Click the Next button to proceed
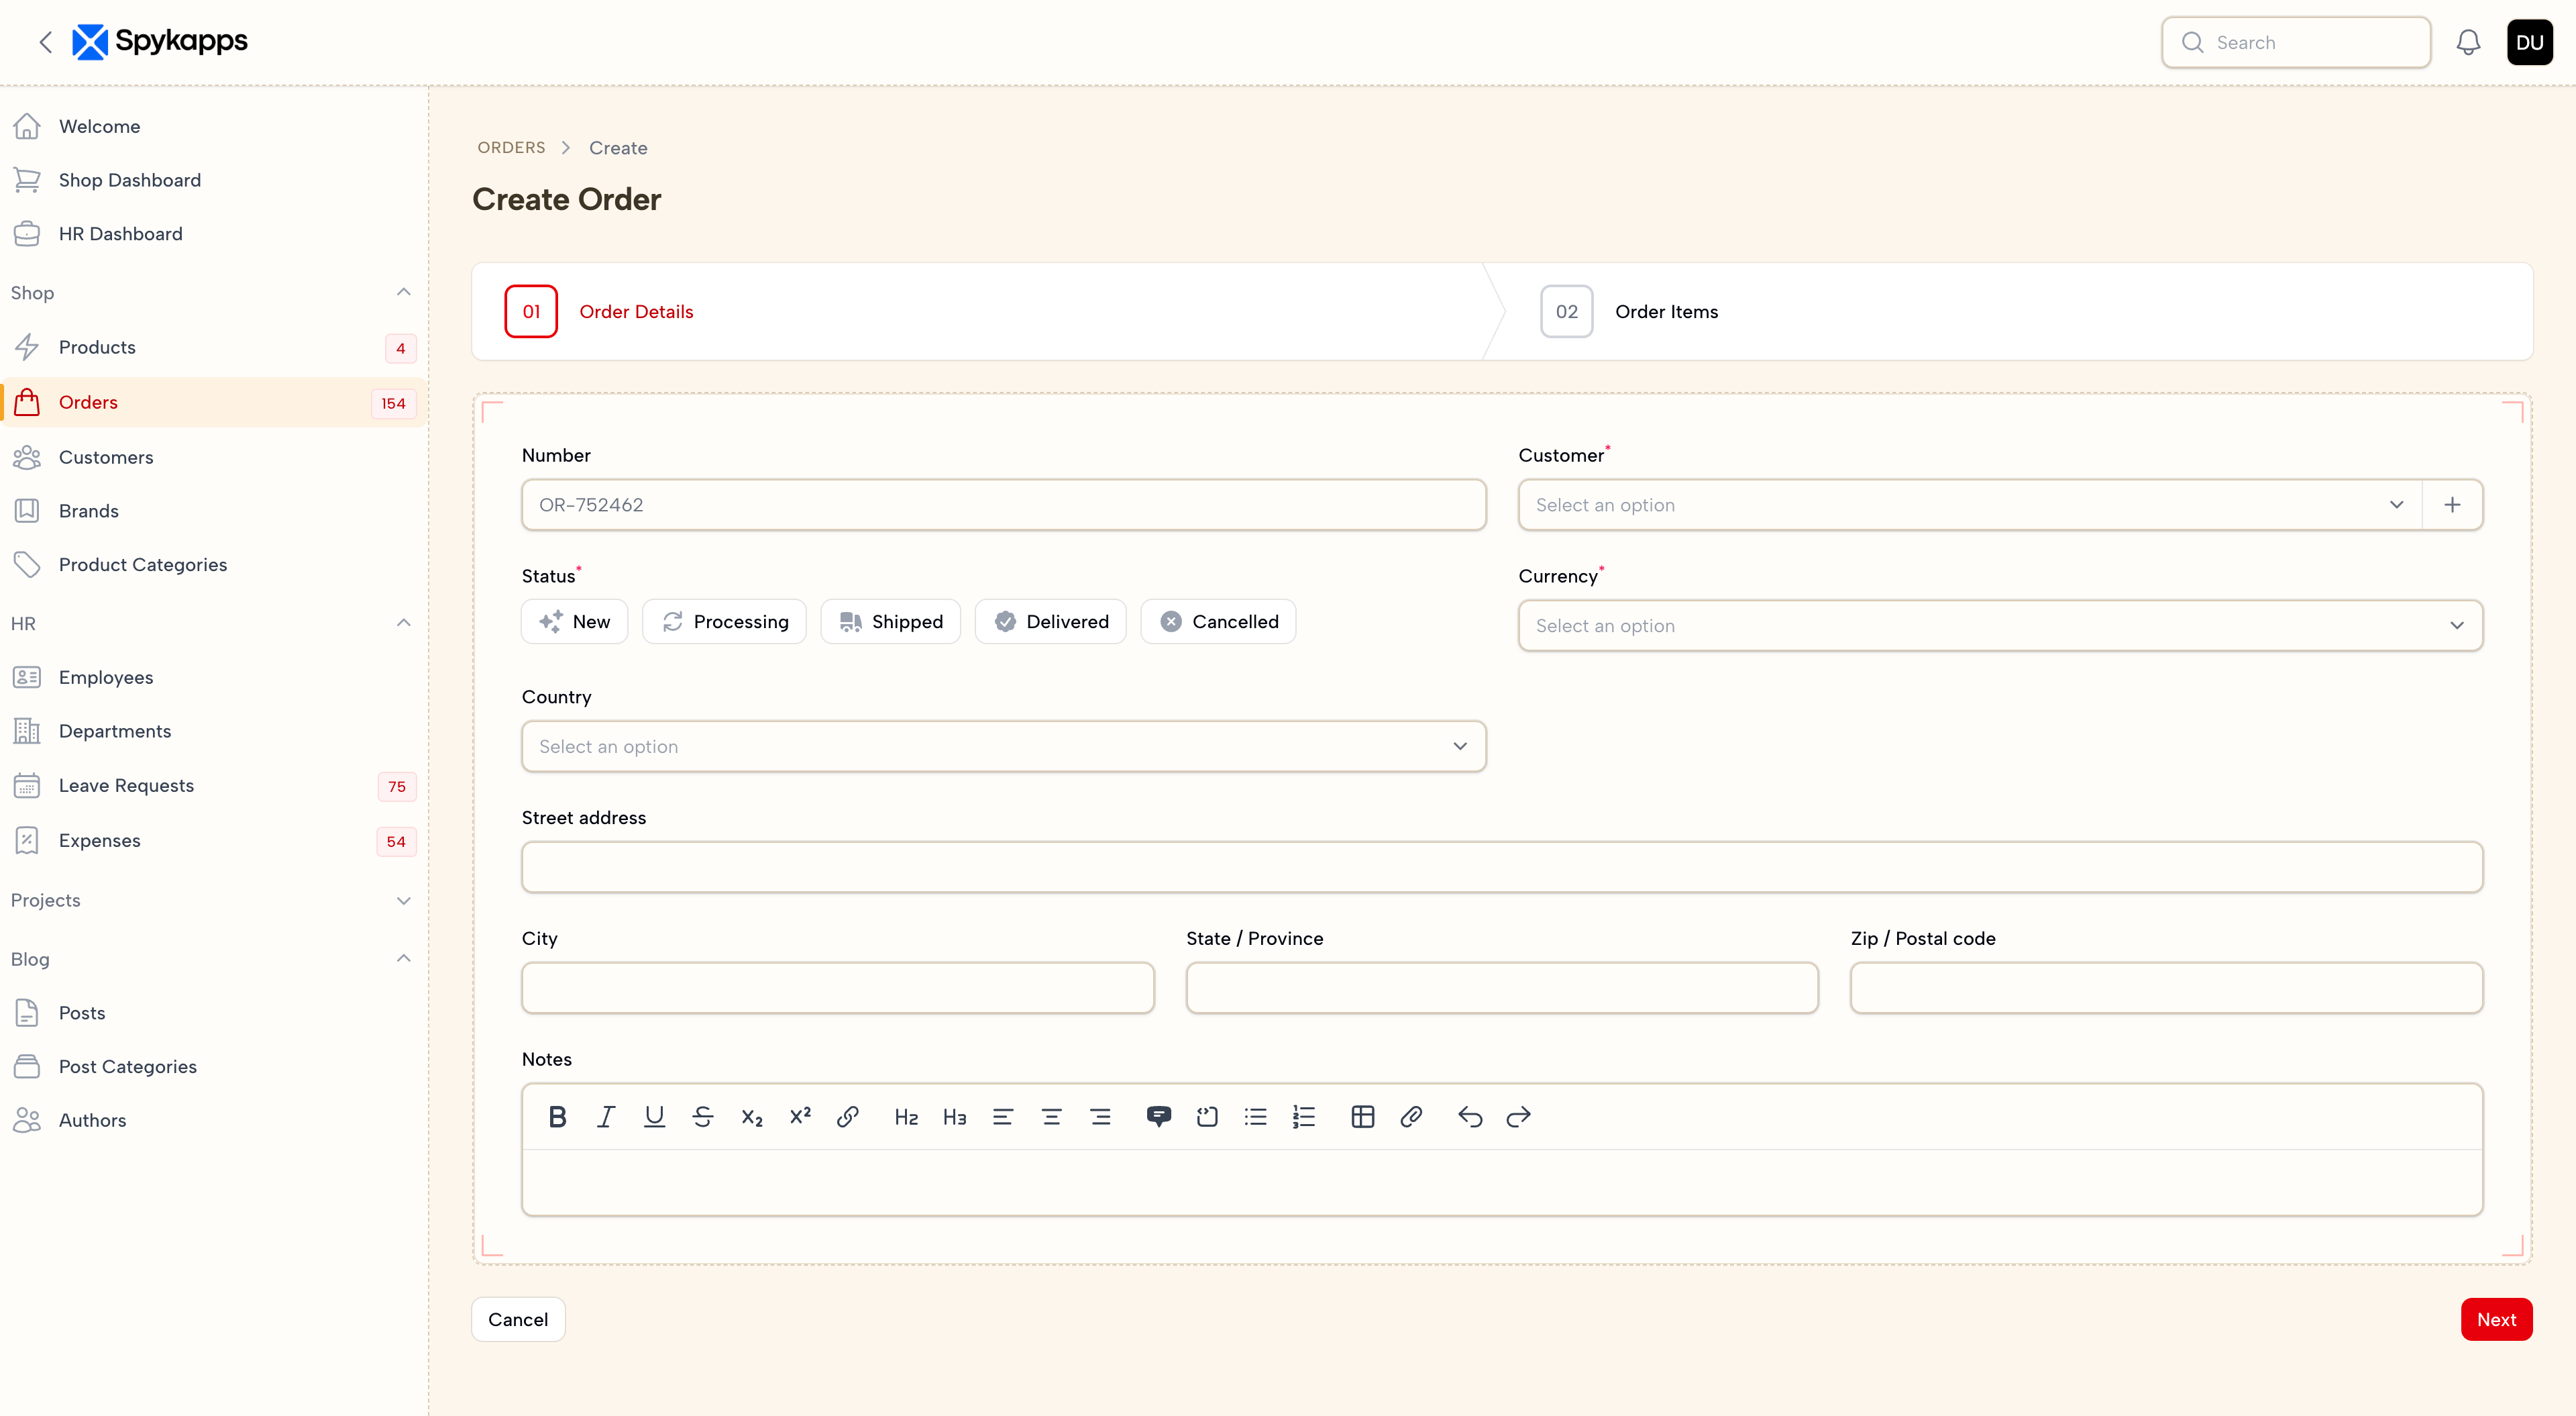The image size is (2576, 1416). (2497, 1319)
